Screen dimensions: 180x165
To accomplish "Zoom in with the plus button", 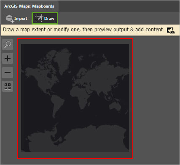I will pyautogui.click(x=8, y=58).
